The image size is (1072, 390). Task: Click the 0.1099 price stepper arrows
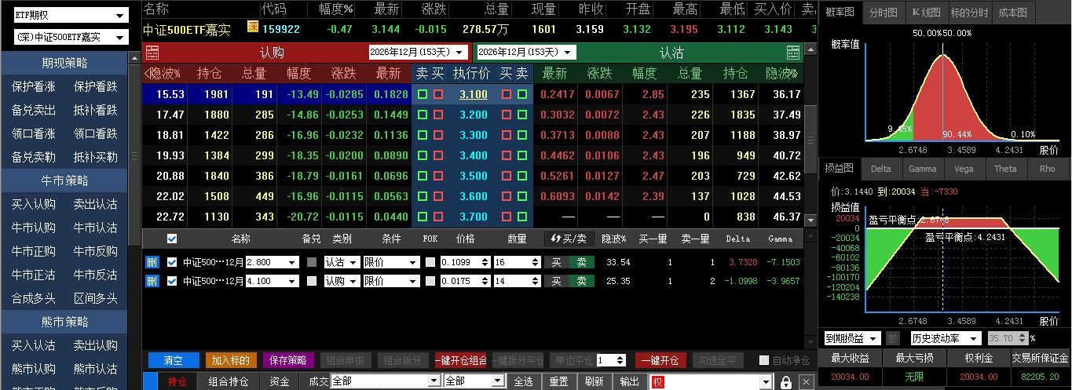pos(485,262)
